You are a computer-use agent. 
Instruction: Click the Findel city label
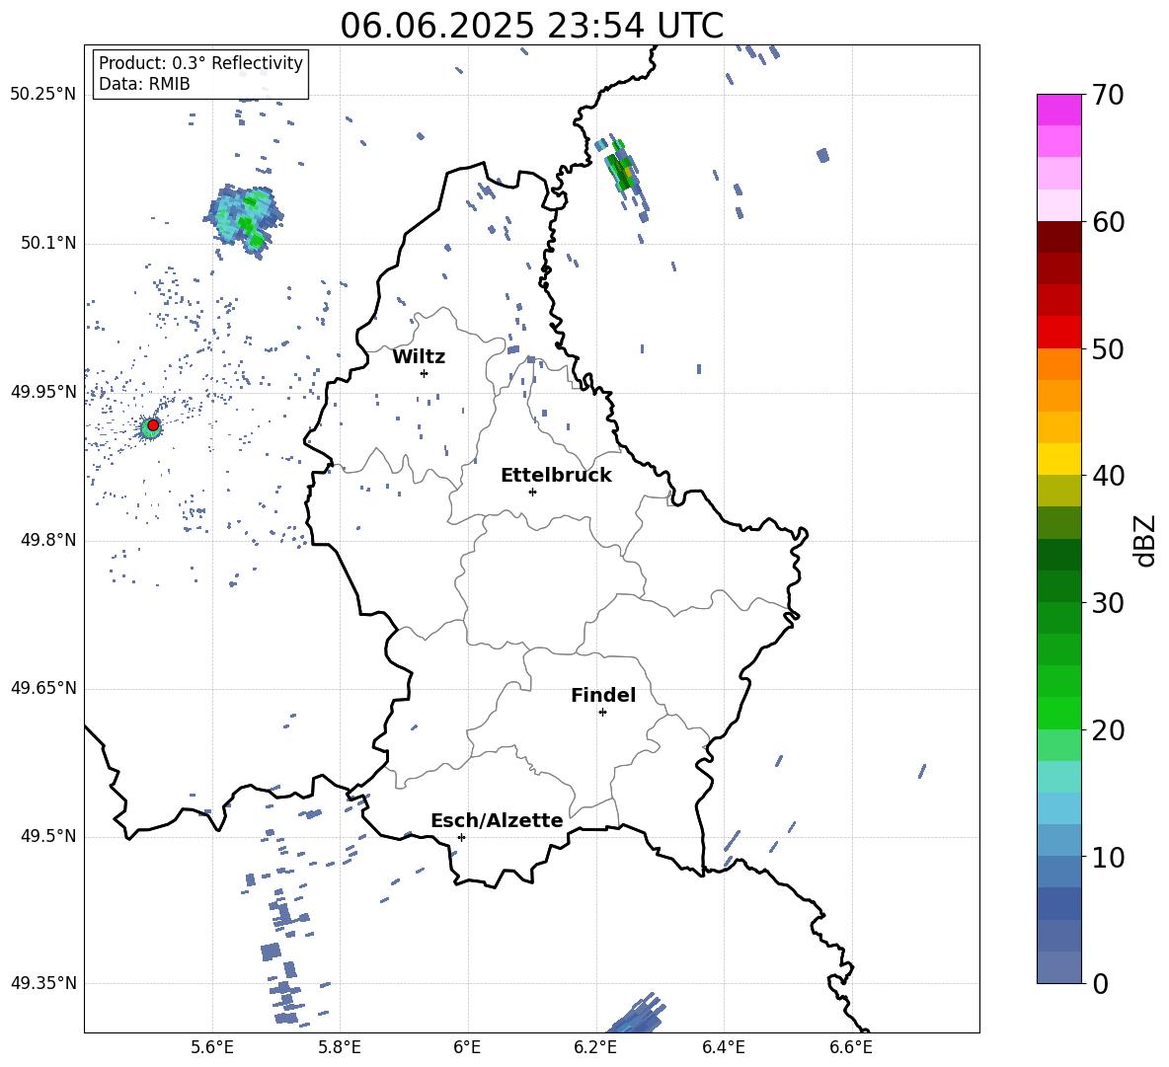tap(603, 695)
